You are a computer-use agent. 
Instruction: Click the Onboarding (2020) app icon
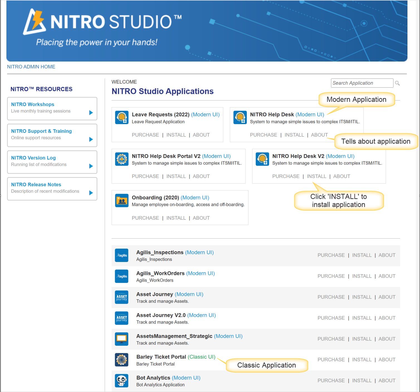point(122,200)
